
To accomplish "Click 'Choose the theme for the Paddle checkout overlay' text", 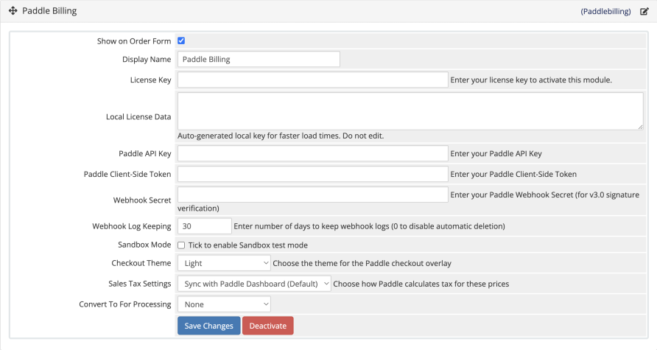I will pos(362,263).
